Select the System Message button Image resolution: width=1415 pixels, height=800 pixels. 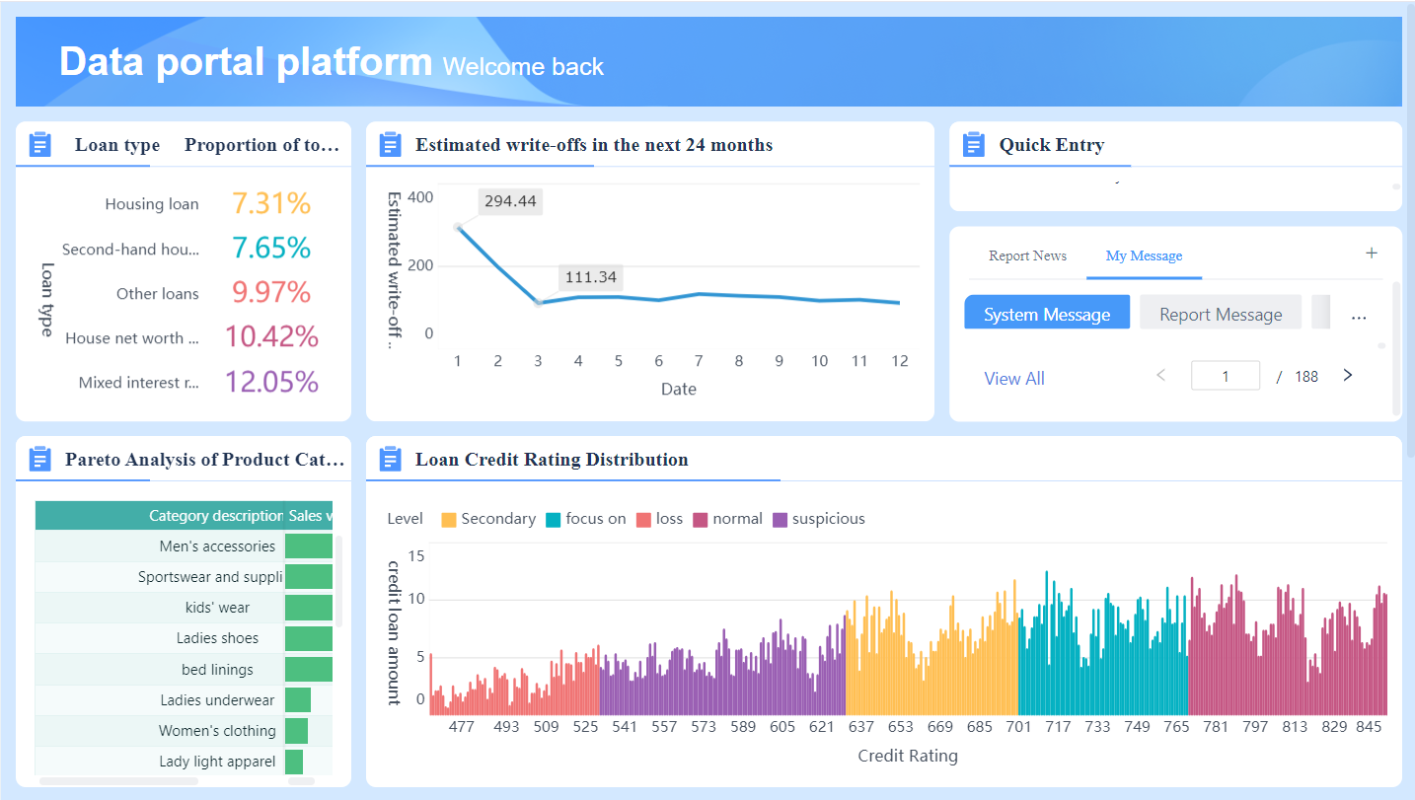(1047, 312)
